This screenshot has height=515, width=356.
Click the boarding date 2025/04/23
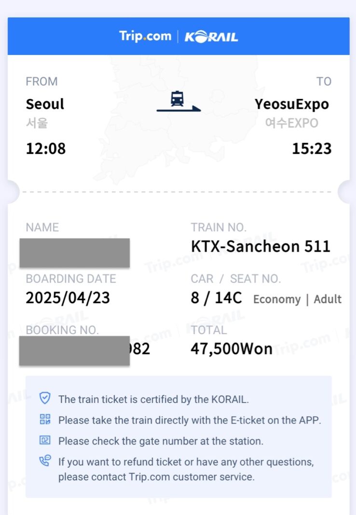[x=68, y=298]
